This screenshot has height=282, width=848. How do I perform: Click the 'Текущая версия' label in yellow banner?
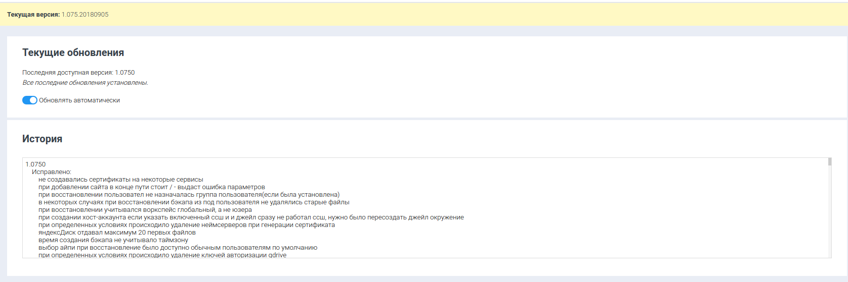click(x=33, y=15)
